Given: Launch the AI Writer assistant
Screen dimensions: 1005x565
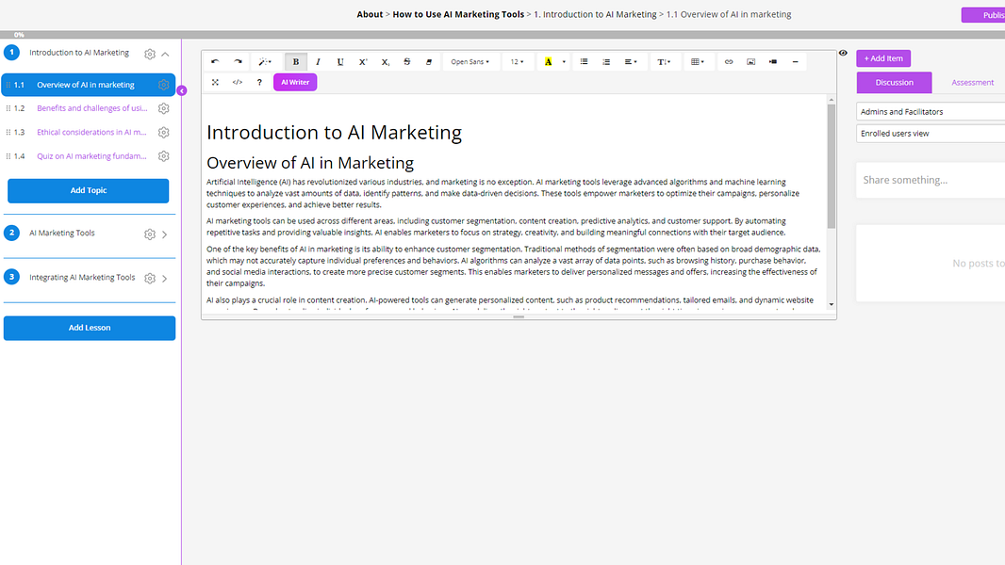Looking at the screenshot, I should (x=294, y=82).
